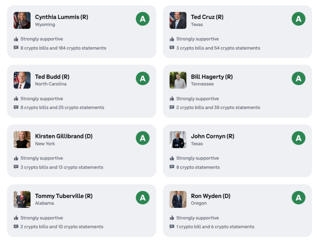Open the Bill Hagerty (R) name link
Image resolution: width=317 pixels, height=243 pixels.
[212, 77]
